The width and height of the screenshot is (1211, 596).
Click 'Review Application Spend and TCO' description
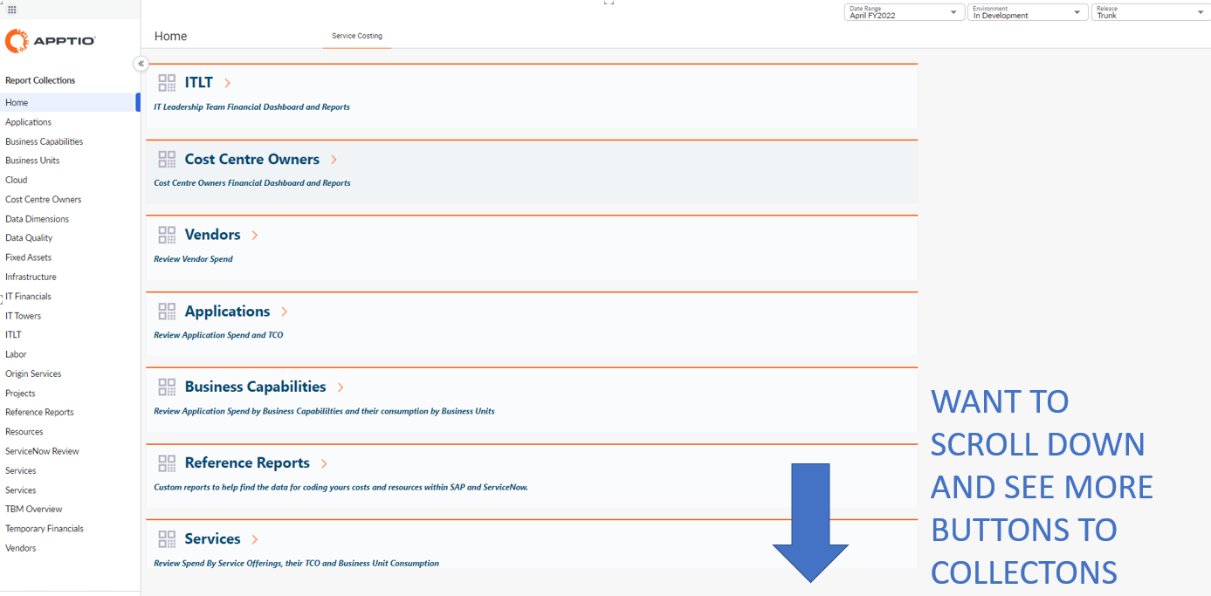pos(218,335)
